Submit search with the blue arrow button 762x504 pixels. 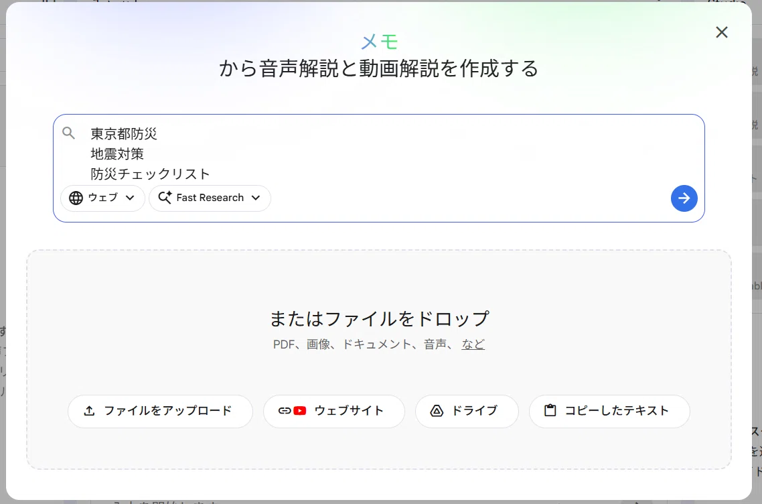(x=684, y=198)
